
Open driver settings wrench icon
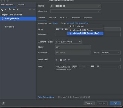(x=13, y=9)
